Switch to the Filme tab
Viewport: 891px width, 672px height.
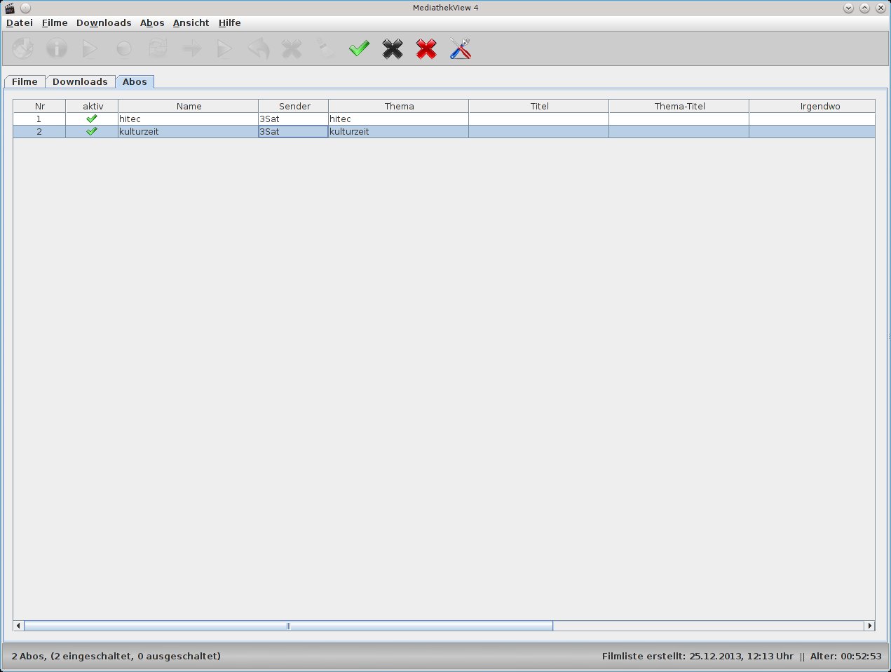coord(25,81)
